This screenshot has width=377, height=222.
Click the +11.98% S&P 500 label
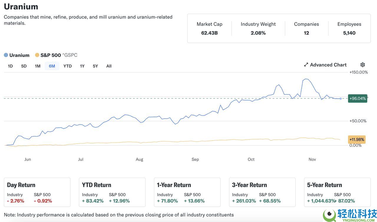pos(357,139)
